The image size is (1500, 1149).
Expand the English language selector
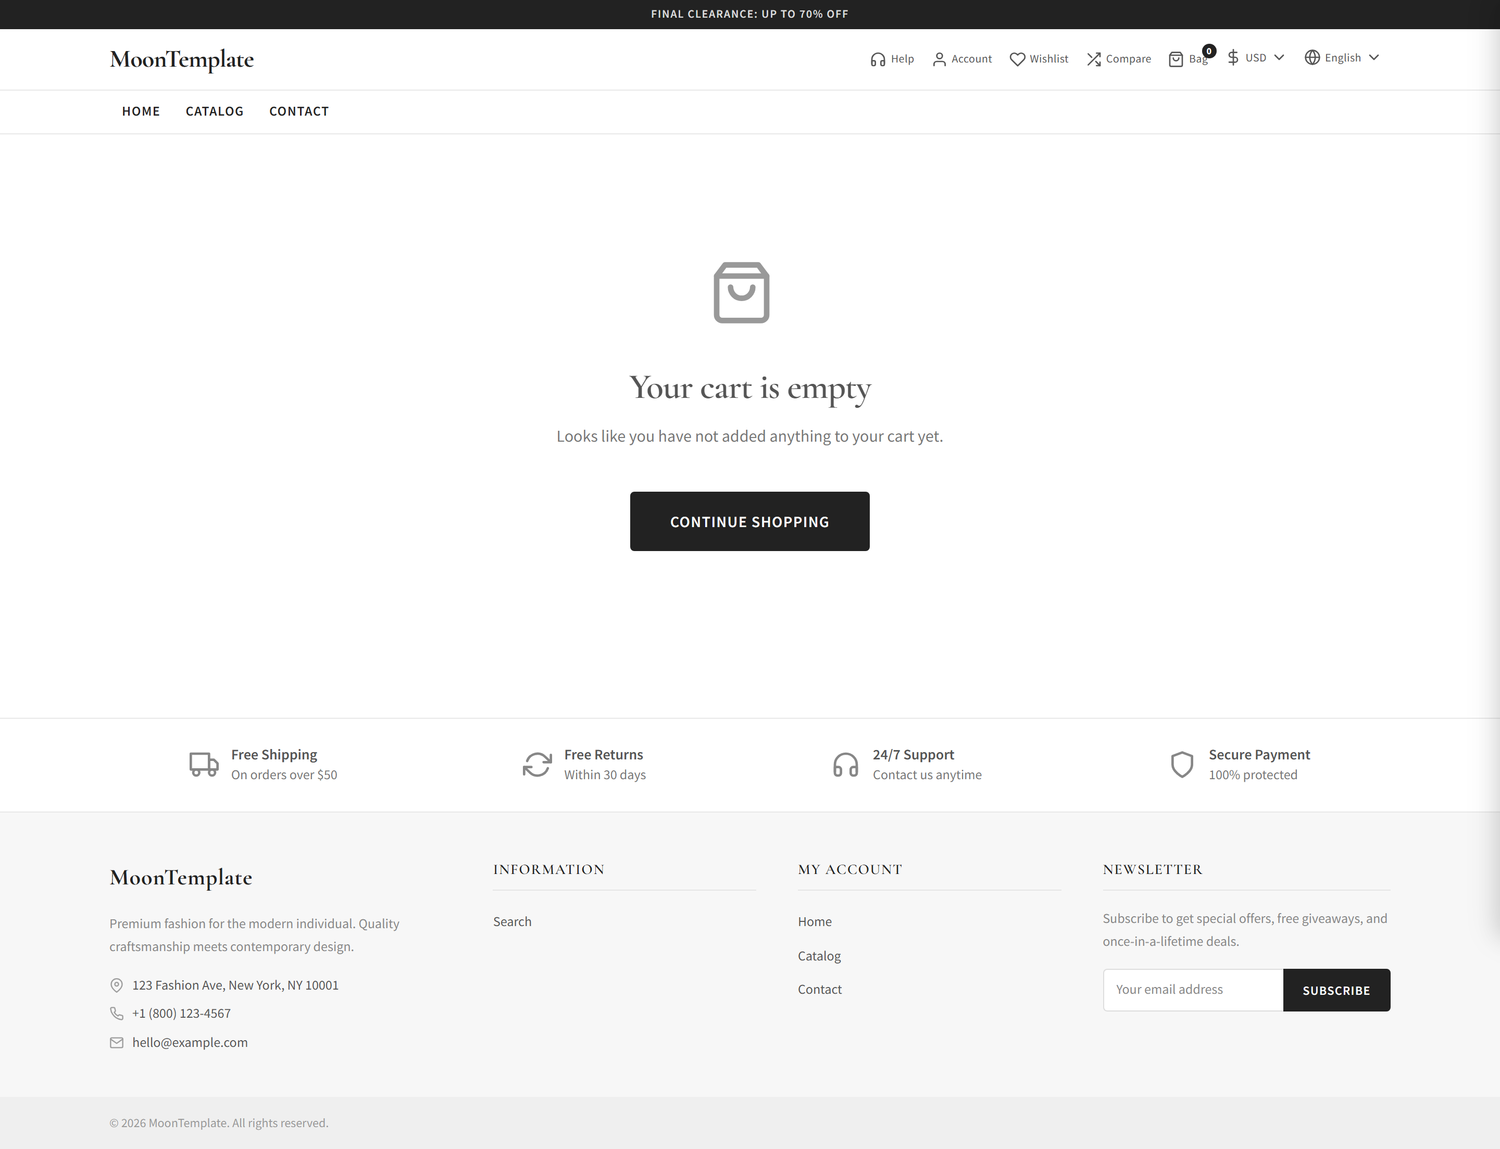click(x=1342, y=57)
